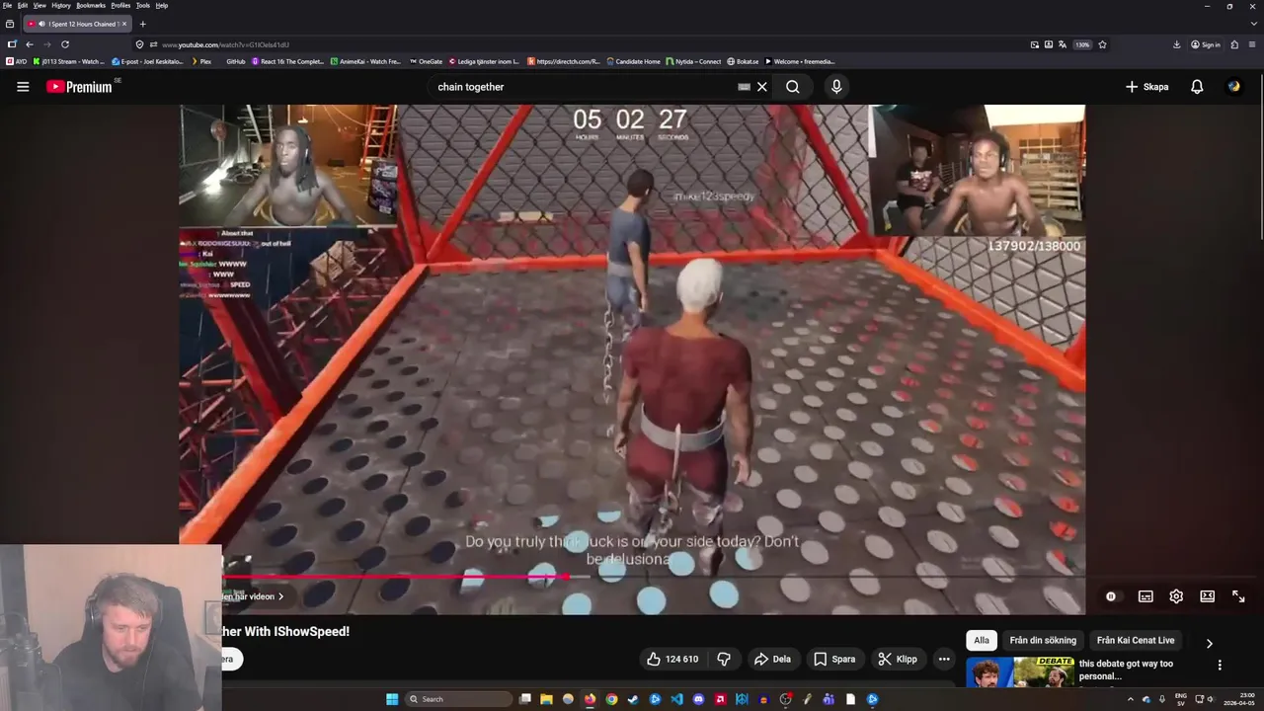
Task: Select the Från Kai Cenat Live chip
Action: 1136,640
